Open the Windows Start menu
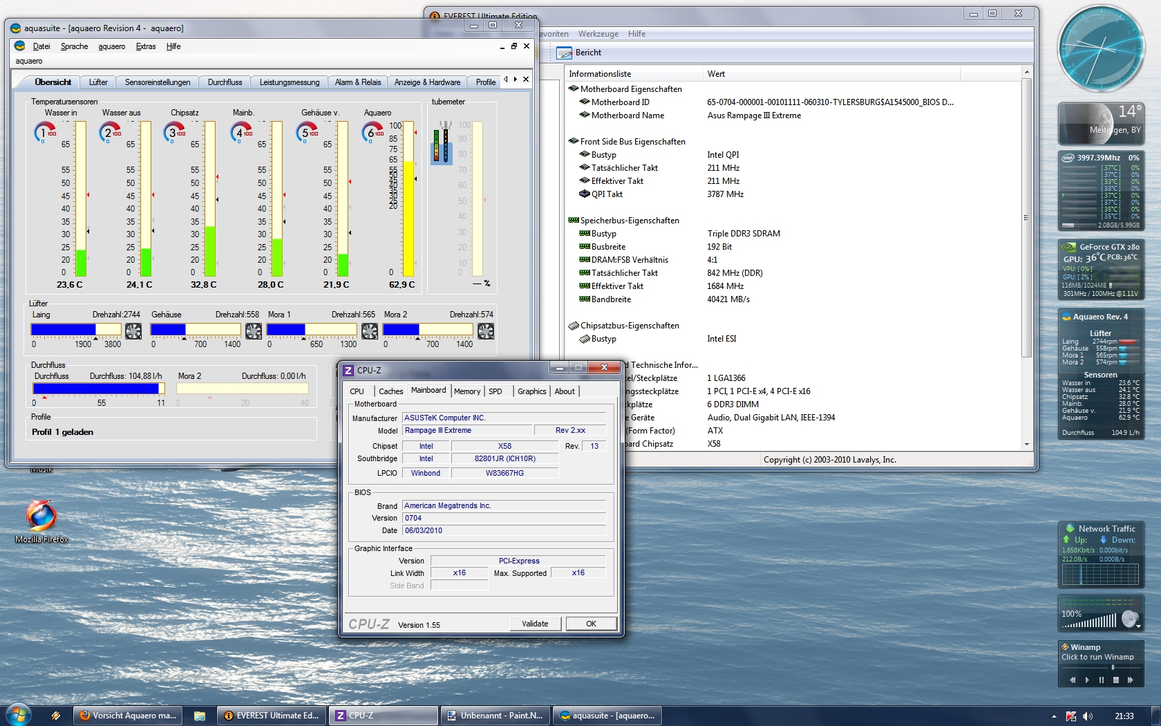The height and width of the screenshot is (726, 1161). click(x=18, y=715)
